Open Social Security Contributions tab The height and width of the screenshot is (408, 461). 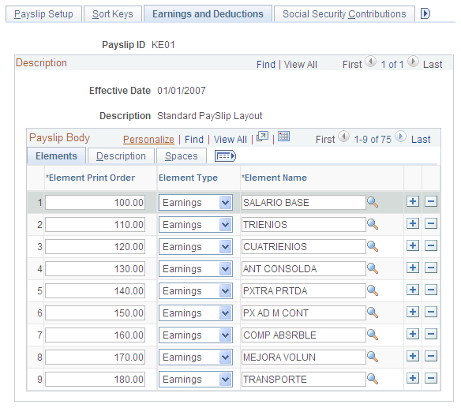pos(344,14)
